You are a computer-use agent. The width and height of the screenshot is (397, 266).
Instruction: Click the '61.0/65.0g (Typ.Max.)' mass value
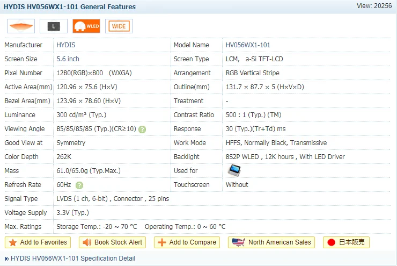pyautogui.click(x=89, y=171)
